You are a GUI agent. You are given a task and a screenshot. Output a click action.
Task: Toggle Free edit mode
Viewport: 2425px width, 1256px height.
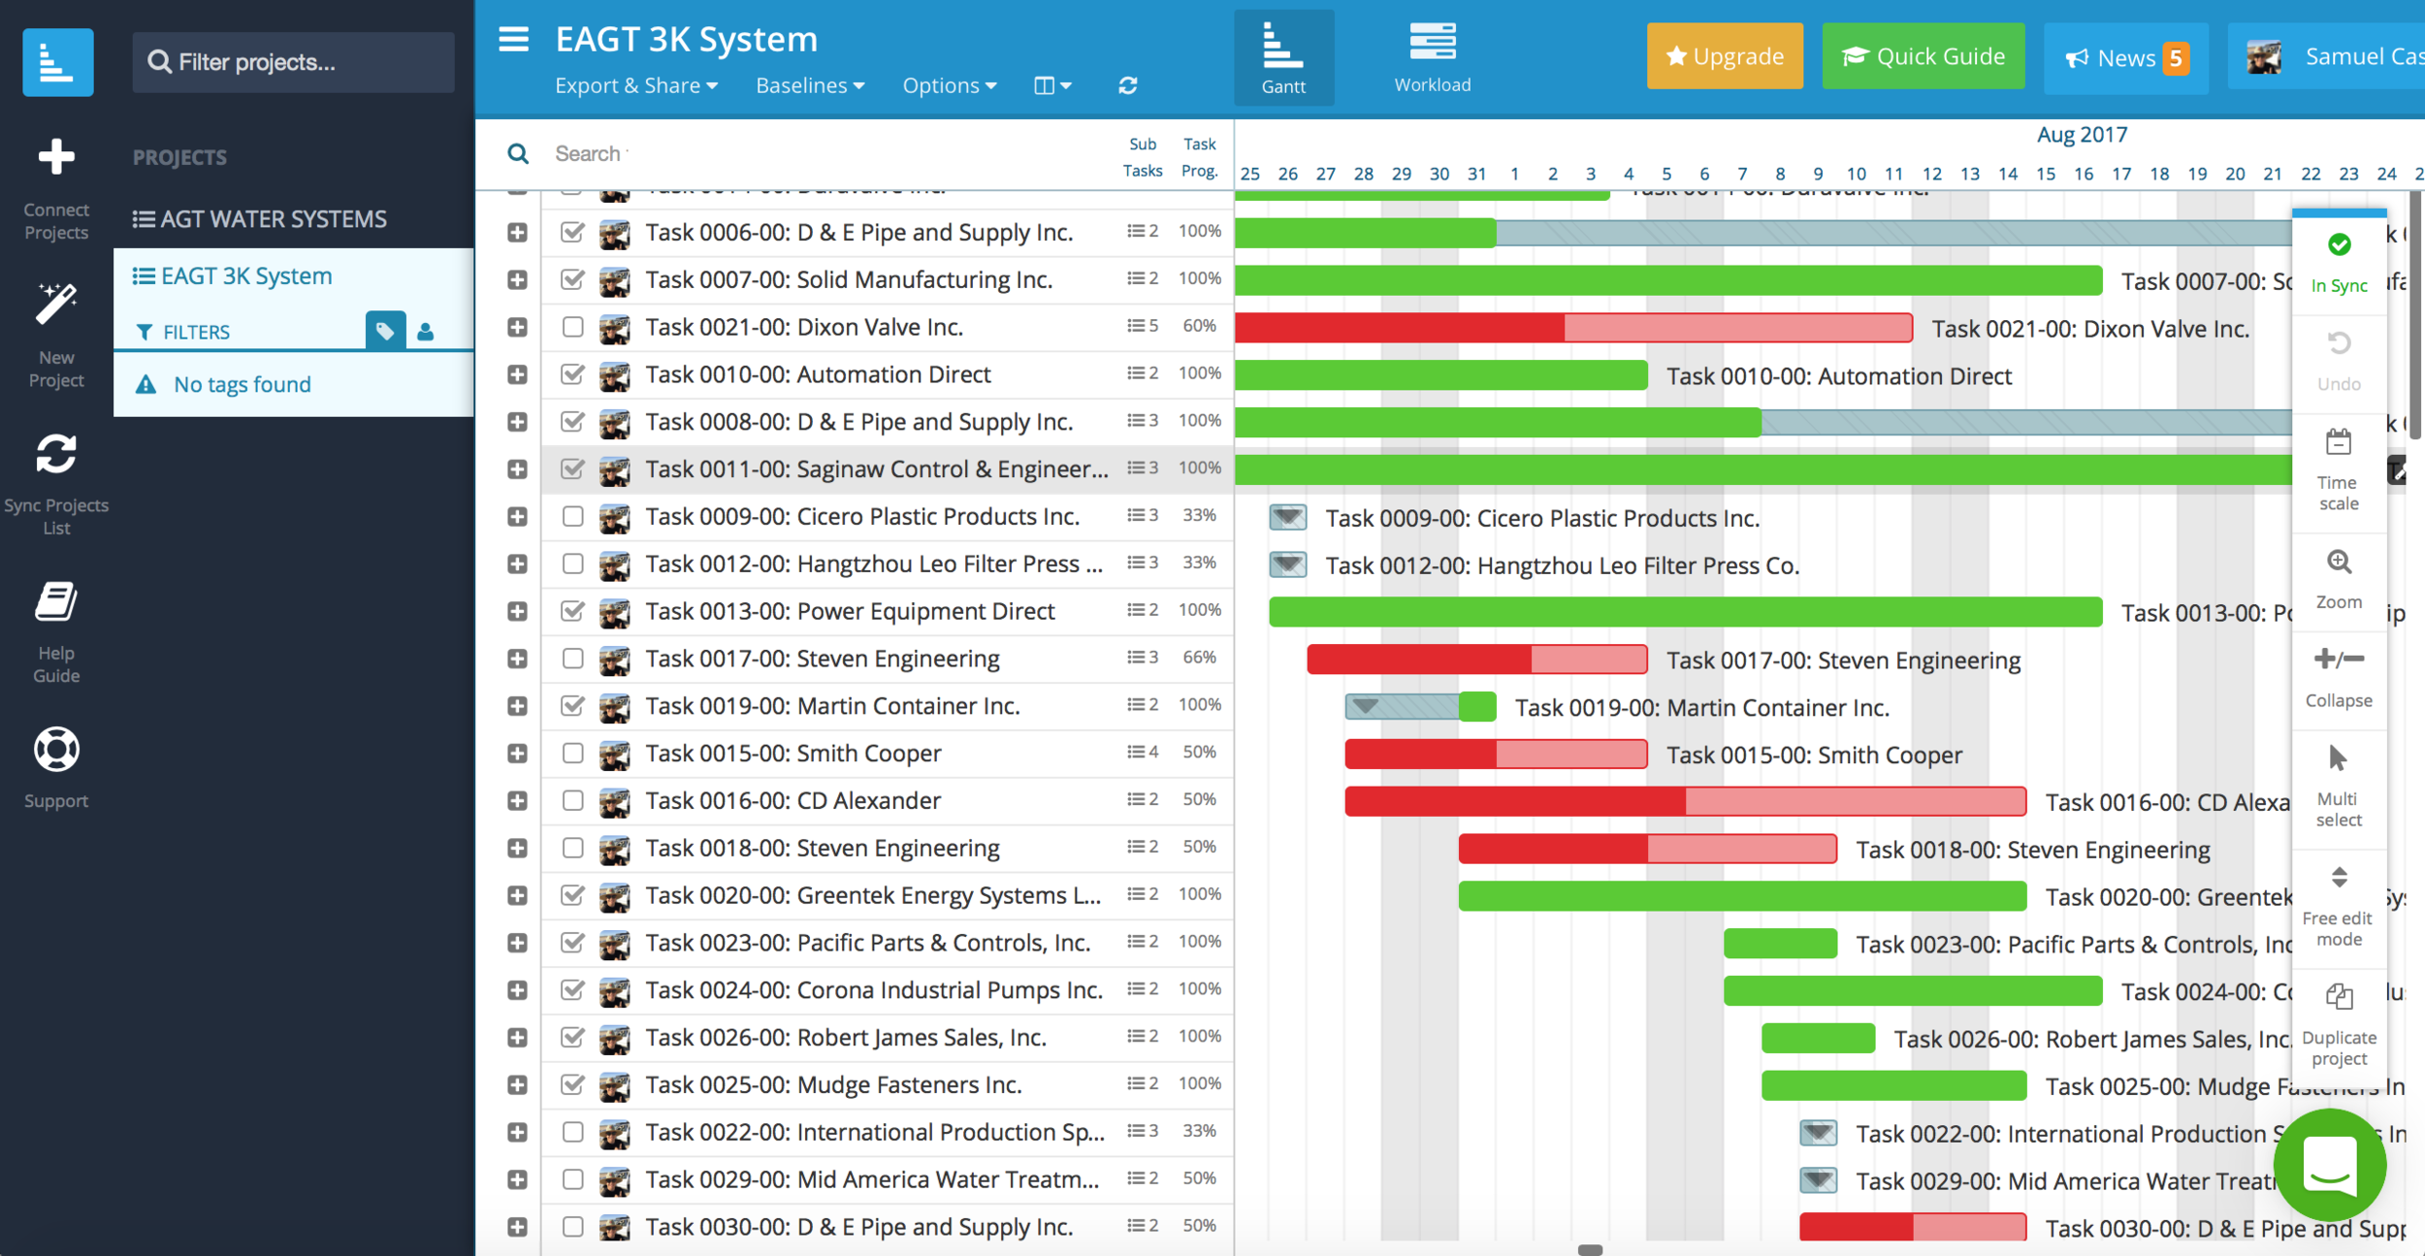click(x=2339, y=906)
